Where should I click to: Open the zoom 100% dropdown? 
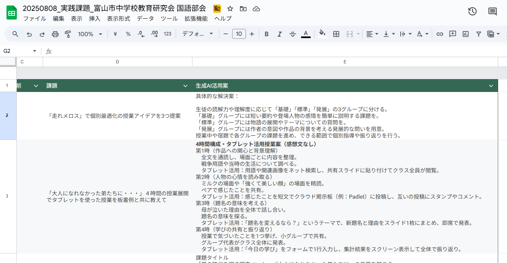(x=90, y=34)
